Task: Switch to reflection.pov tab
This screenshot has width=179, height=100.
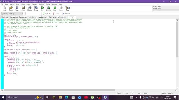Action: [62, 17]
